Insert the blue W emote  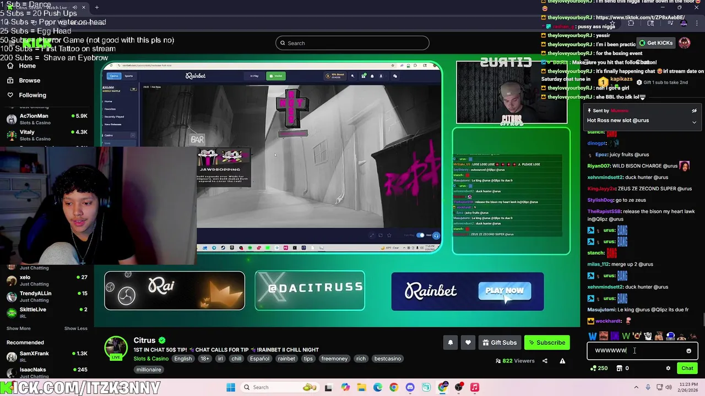593,336
